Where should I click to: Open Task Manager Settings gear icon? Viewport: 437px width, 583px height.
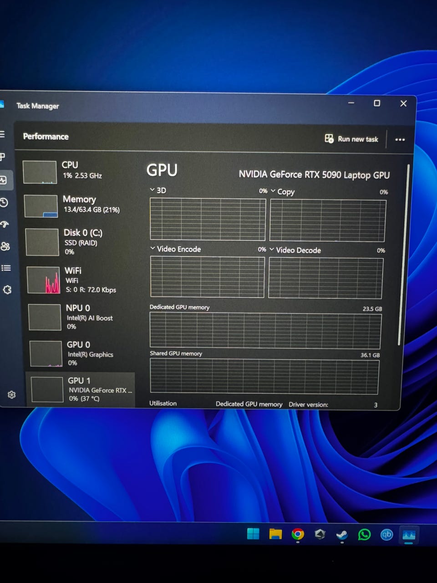tap(12, 394)
